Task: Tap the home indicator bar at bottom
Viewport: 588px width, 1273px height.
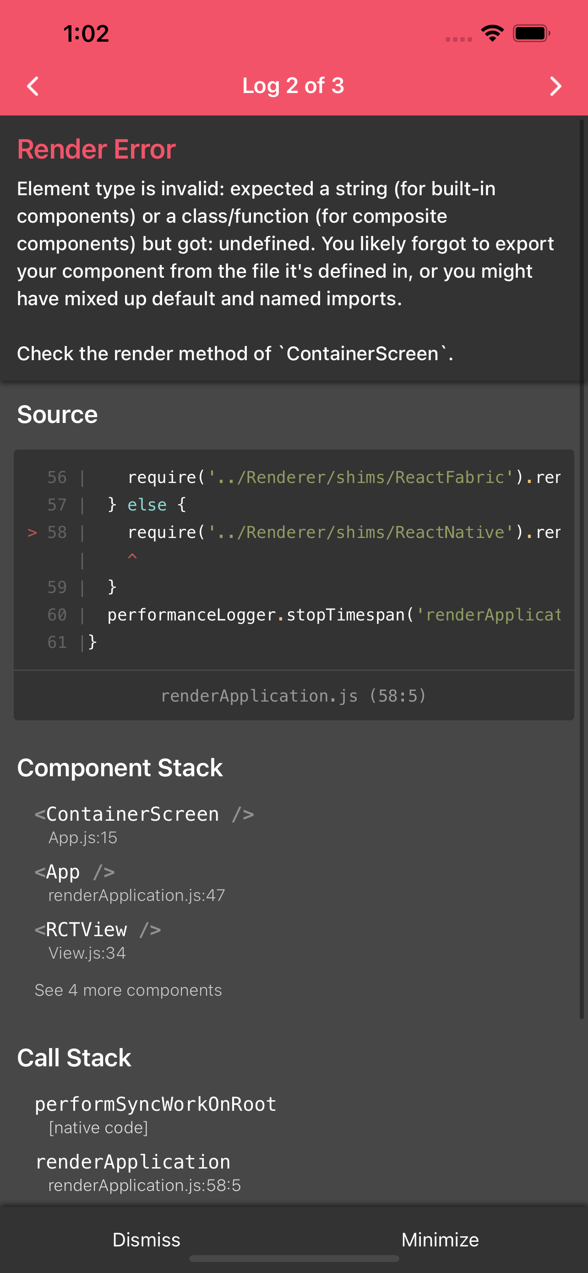Action: (294, 1258)
